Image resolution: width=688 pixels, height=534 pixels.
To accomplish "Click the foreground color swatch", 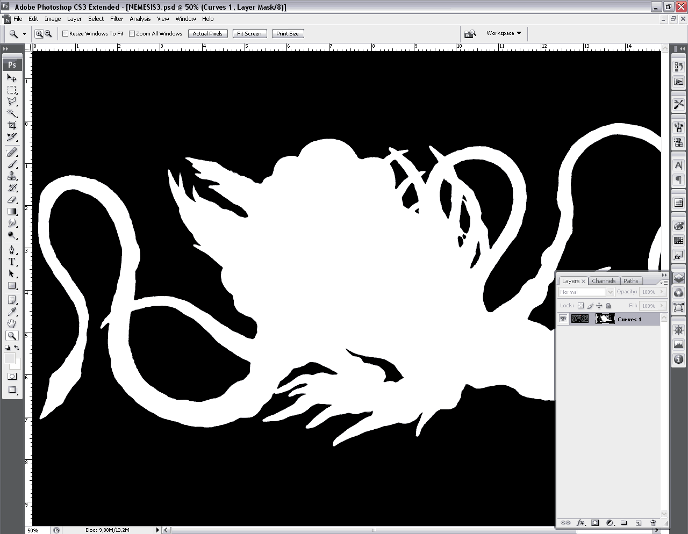I will 9,358.
